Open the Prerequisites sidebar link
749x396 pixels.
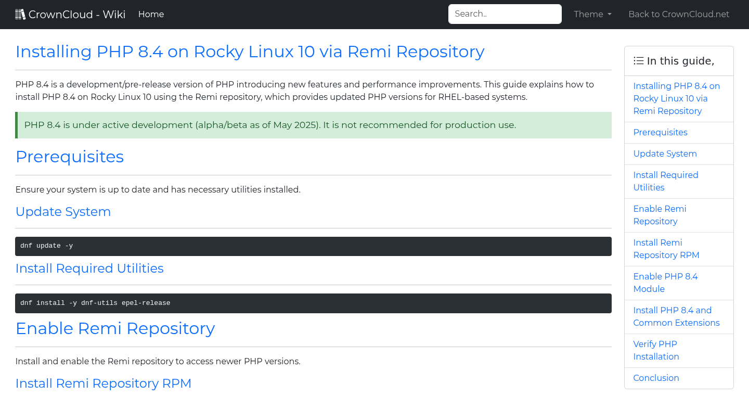[660, 132]
